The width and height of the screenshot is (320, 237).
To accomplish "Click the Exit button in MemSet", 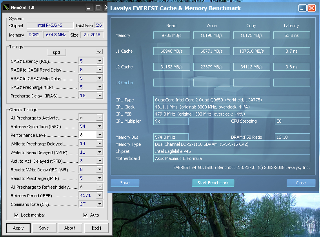I will tap(96, 228).
